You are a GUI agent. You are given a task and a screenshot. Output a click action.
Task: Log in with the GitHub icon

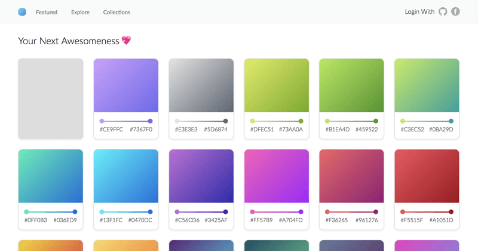(x=443, y=11)
